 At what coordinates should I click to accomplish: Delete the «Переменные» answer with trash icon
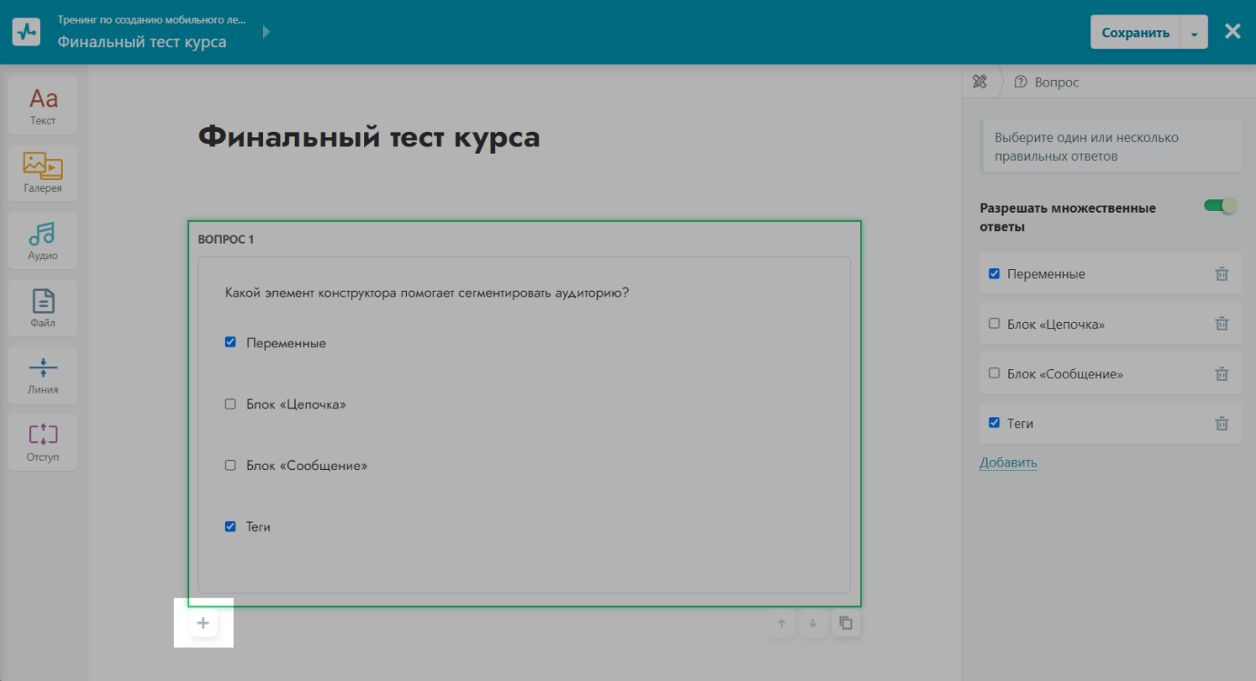(1221, 274)
